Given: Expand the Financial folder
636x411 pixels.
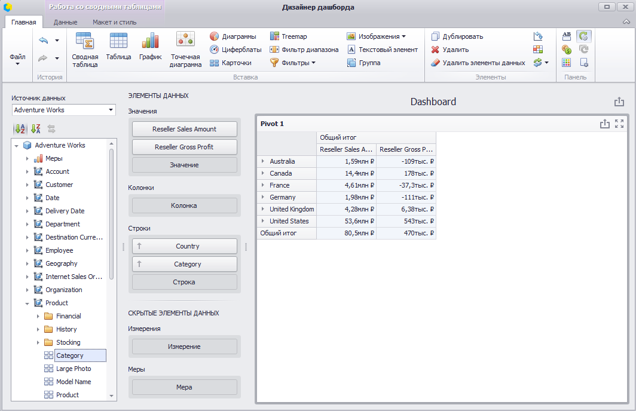Looking at the screenshot, I should click(x=38, y=316).
